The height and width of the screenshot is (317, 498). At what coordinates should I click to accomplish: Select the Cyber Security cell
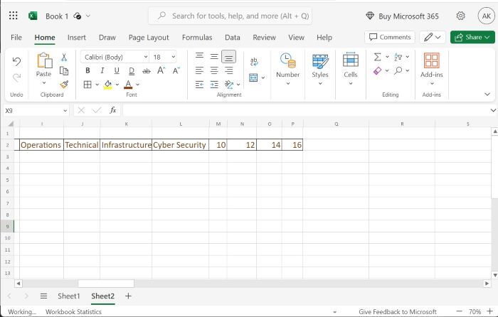tap(181, 145)
